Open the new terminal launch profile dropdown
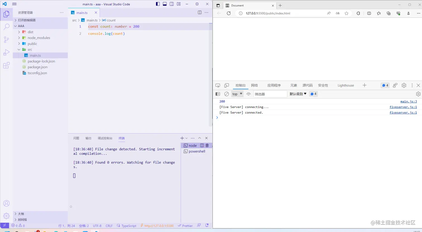Viewport: 422px width, 232px height. [x=186, y=138]
